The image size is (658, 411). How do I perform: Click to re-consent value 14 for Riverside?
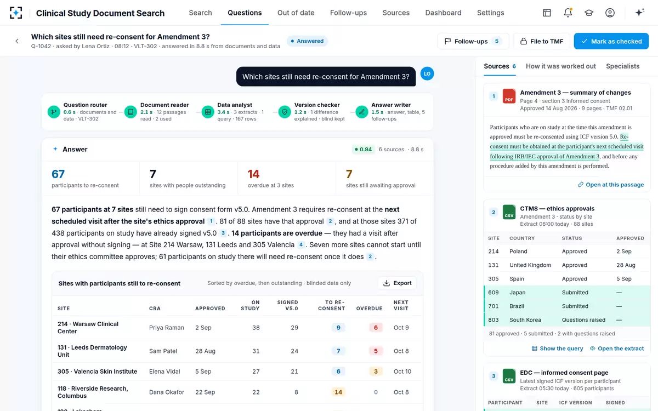(x=338, y=392)
